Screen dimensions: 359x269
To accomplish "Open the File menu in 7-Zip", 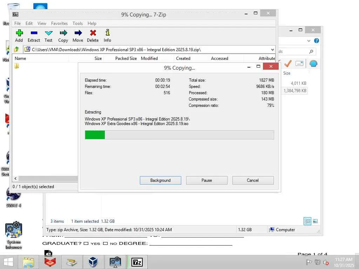I will [18, 23].
